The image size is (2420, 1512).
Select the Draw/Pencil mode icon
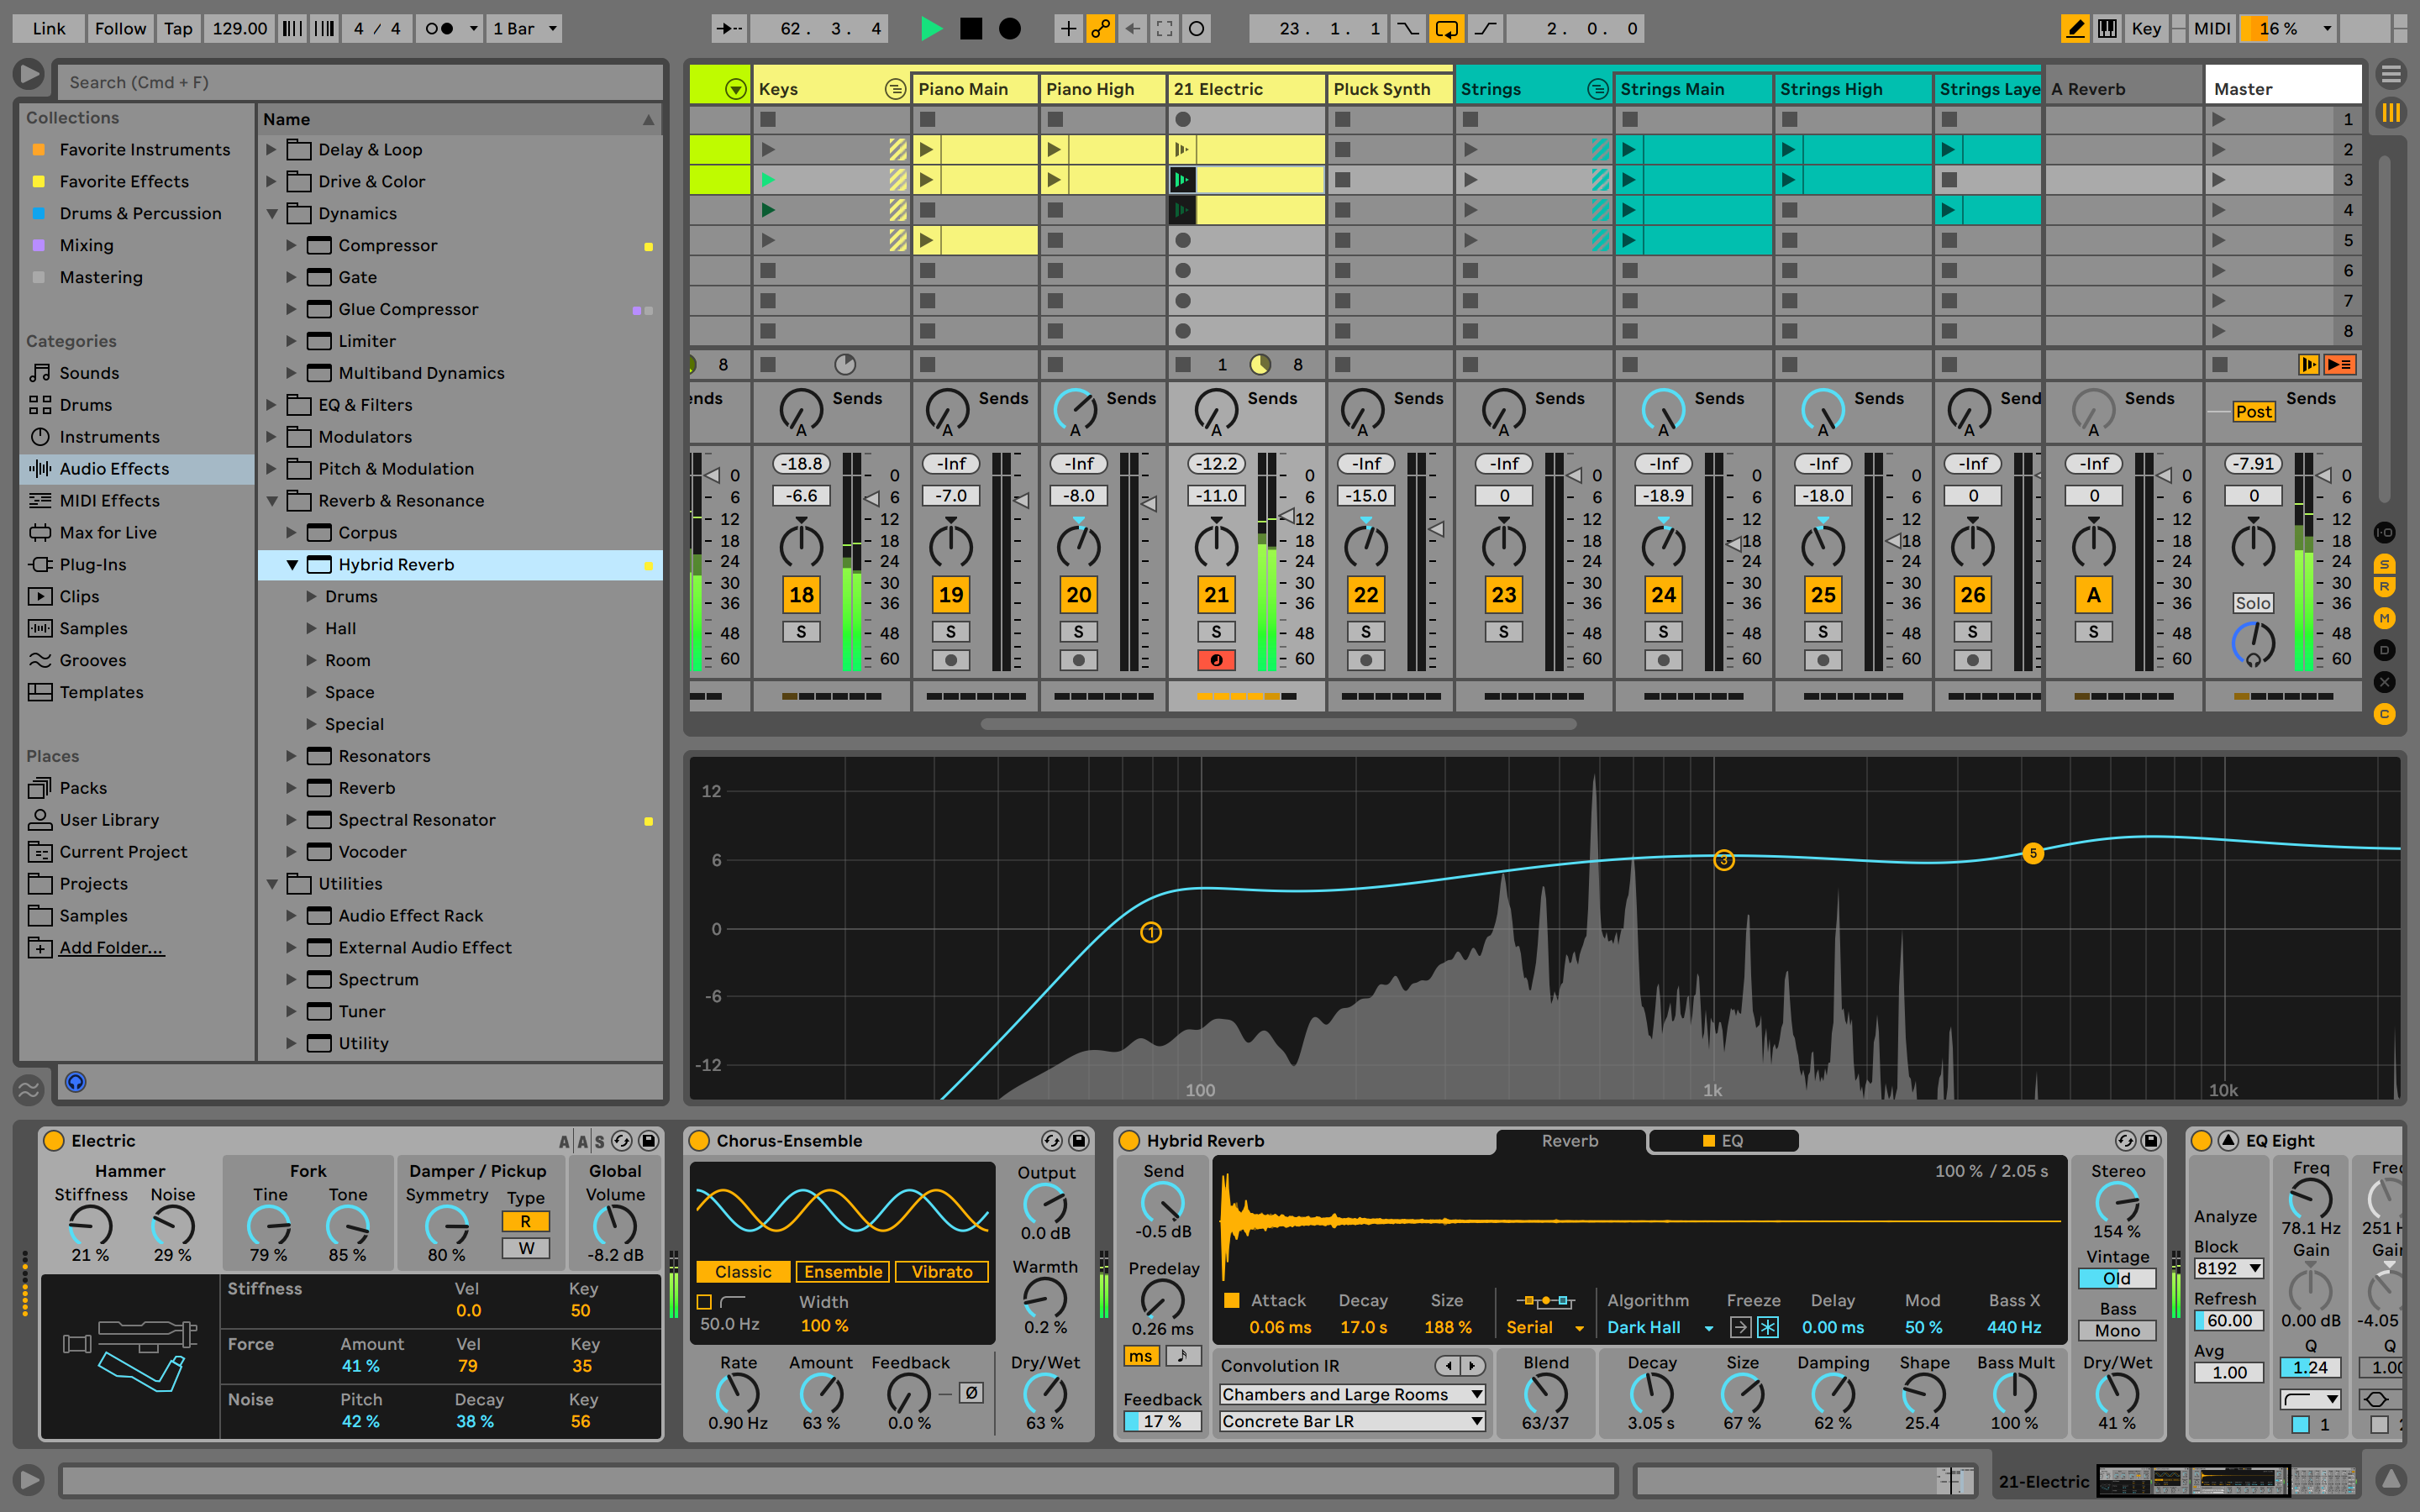coord(2079,24)
